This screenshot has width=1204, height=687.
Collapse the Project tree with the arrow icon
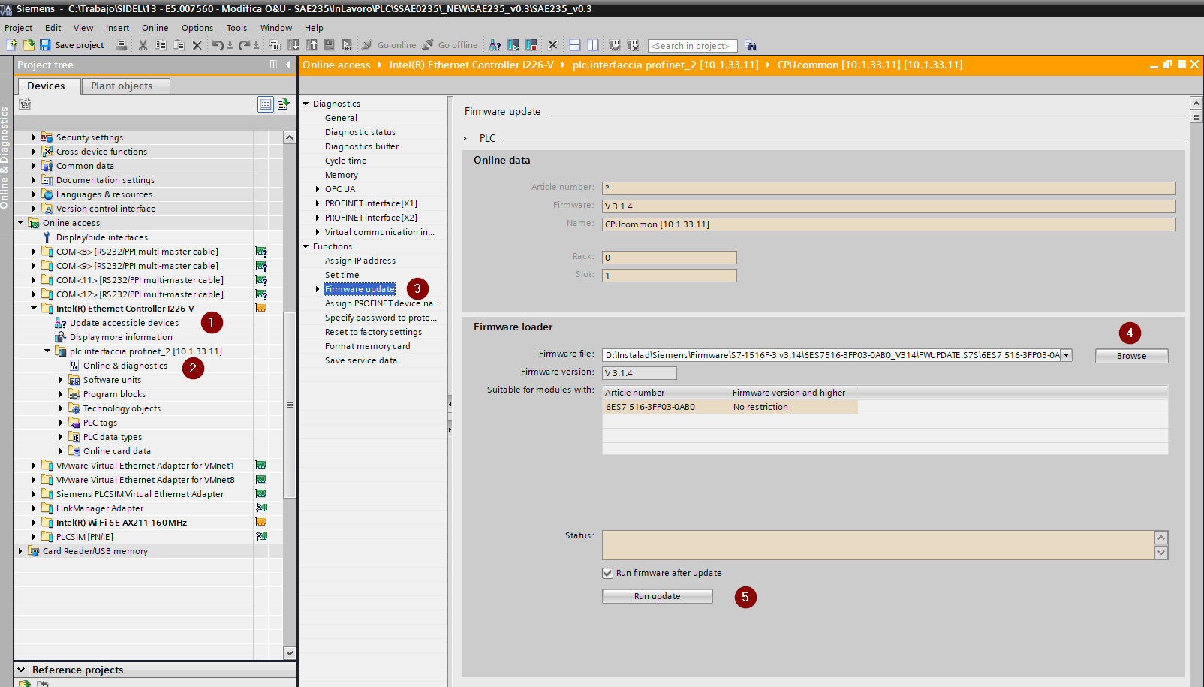pos(288,65)
